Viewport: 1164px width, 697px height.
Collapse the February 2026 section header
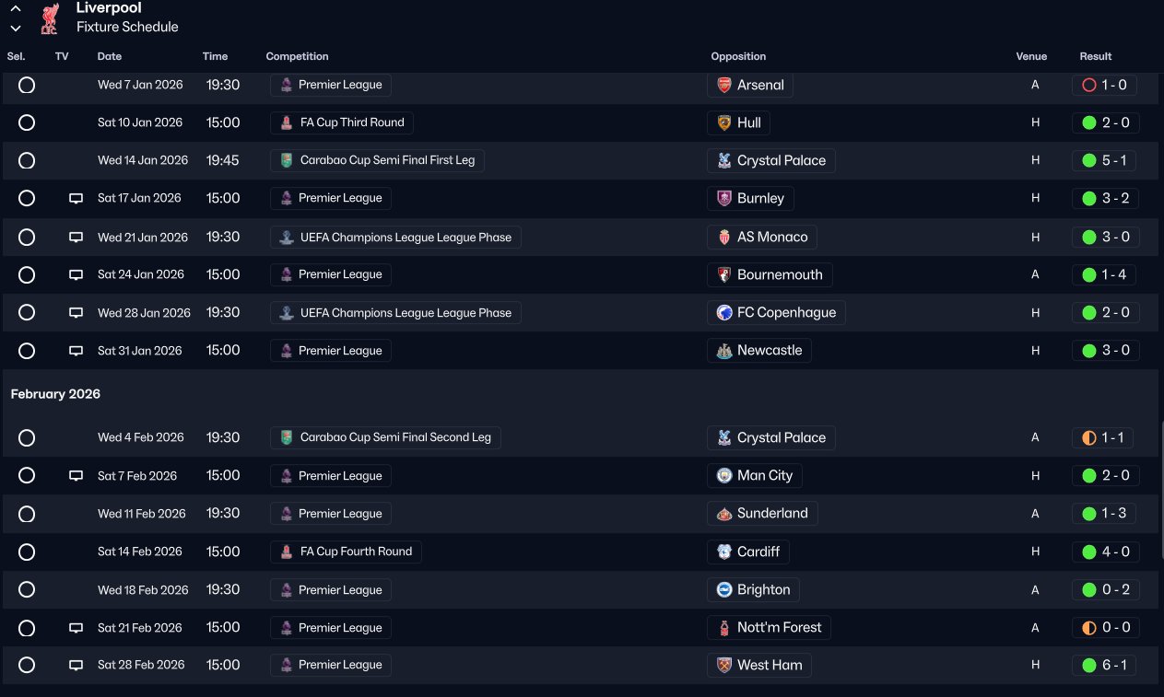click(x=55, y=394)
